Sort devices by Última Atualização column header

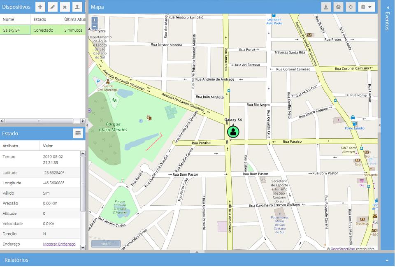(x=73, y=19)
